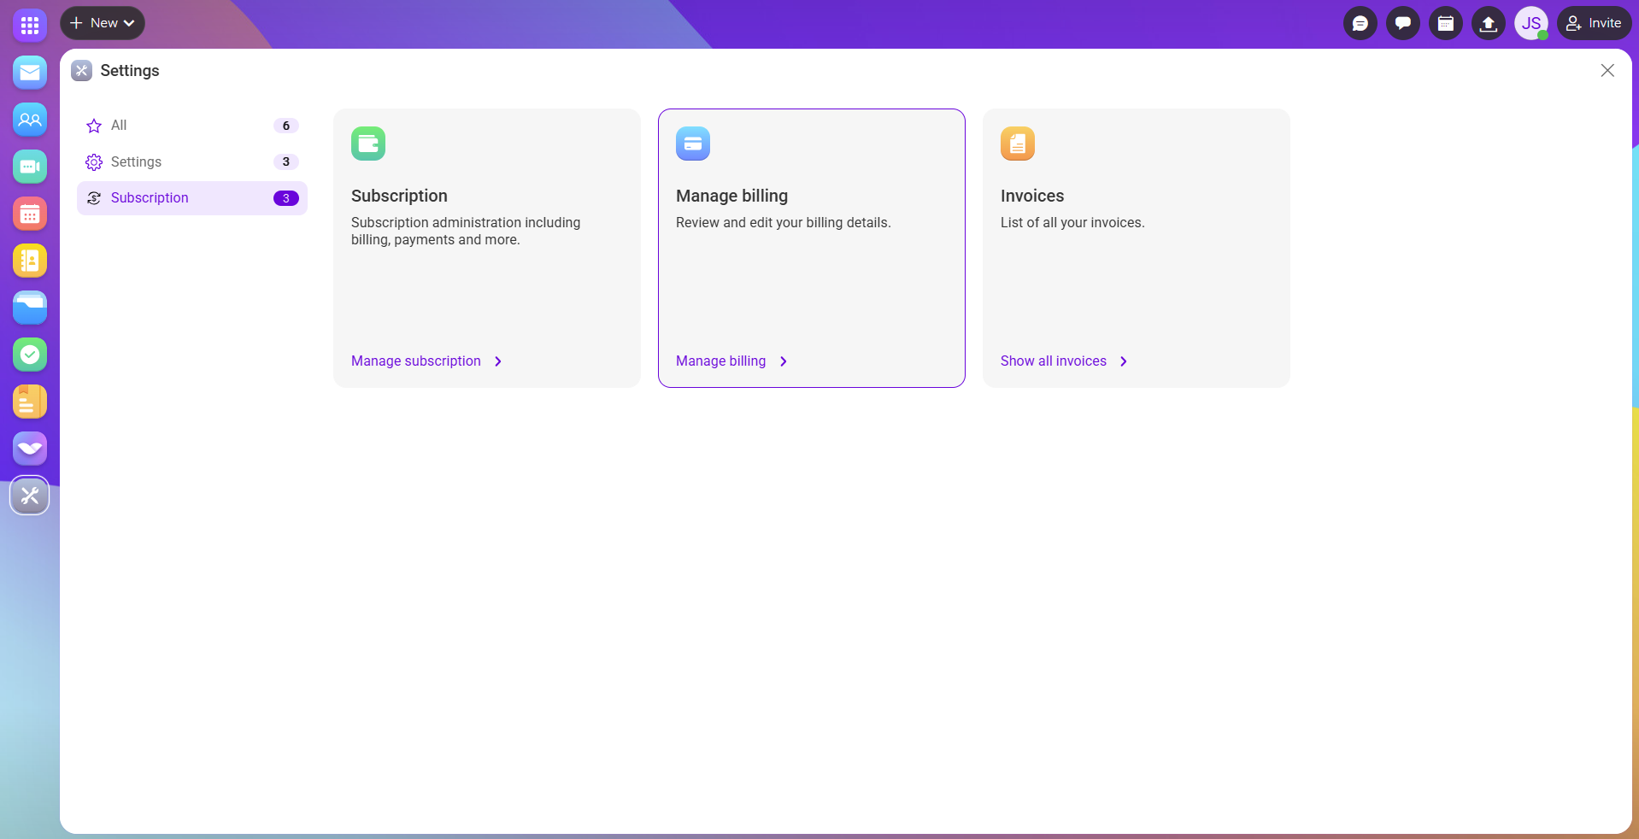The width and height of the screenshot is (1639, 839).
Task: Select the Subscription category
Action: click(192, 198)
